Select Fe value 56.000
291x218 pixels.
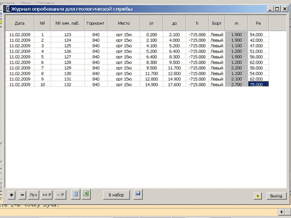coord(258,56)
